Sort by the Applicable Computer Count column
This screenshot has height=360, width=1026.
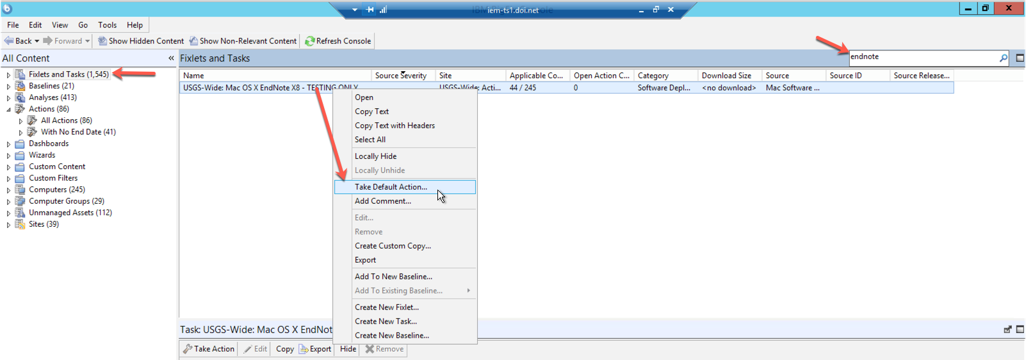[538, 76]
